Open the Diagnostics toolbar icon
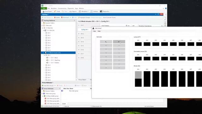Image resolution: width=202 pixels, height=114 pixels. [104, 11]
